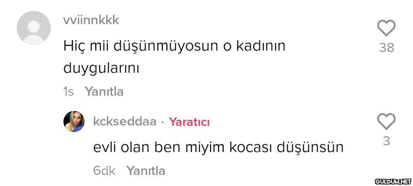Like vviinnkkk's comment with the heart icon
Viewport: 413px width, 186px height.
click(x=386, y=28)
